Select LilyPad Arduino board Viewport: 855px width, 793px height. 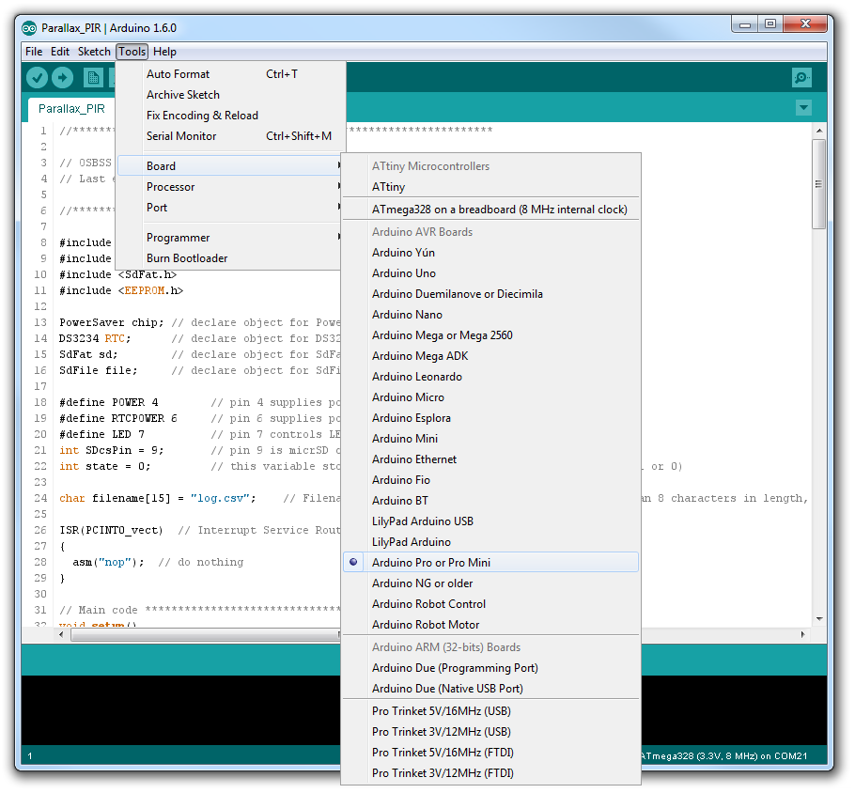click(490, 542)
